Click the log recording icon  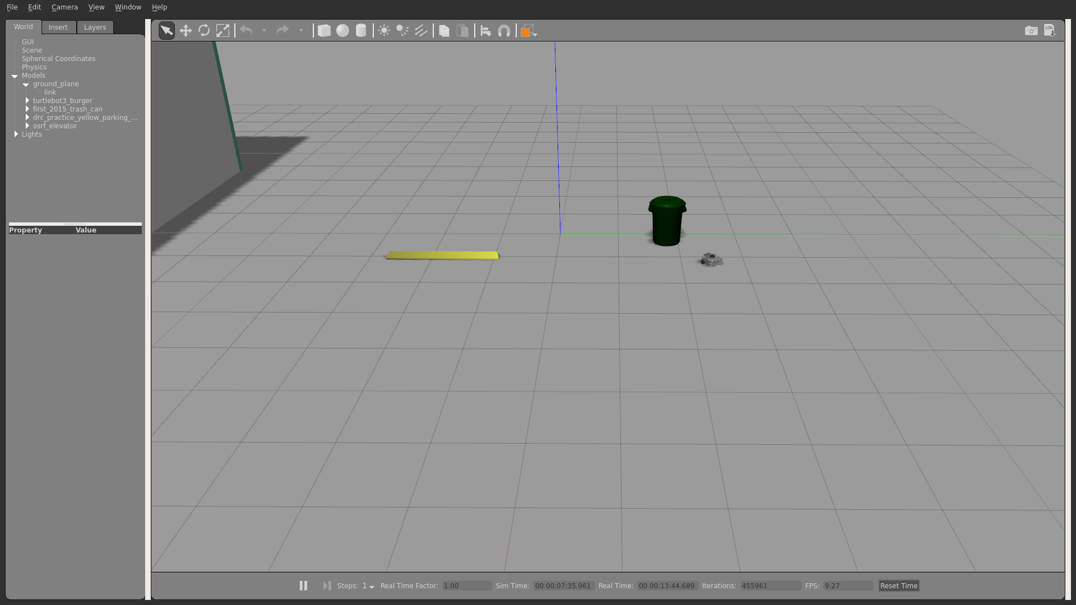pos(1050,31)
